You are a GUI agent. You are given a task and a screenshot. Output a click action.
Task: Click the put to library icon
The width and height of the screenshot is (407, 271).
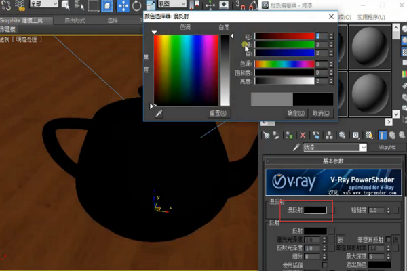[343, 135]
